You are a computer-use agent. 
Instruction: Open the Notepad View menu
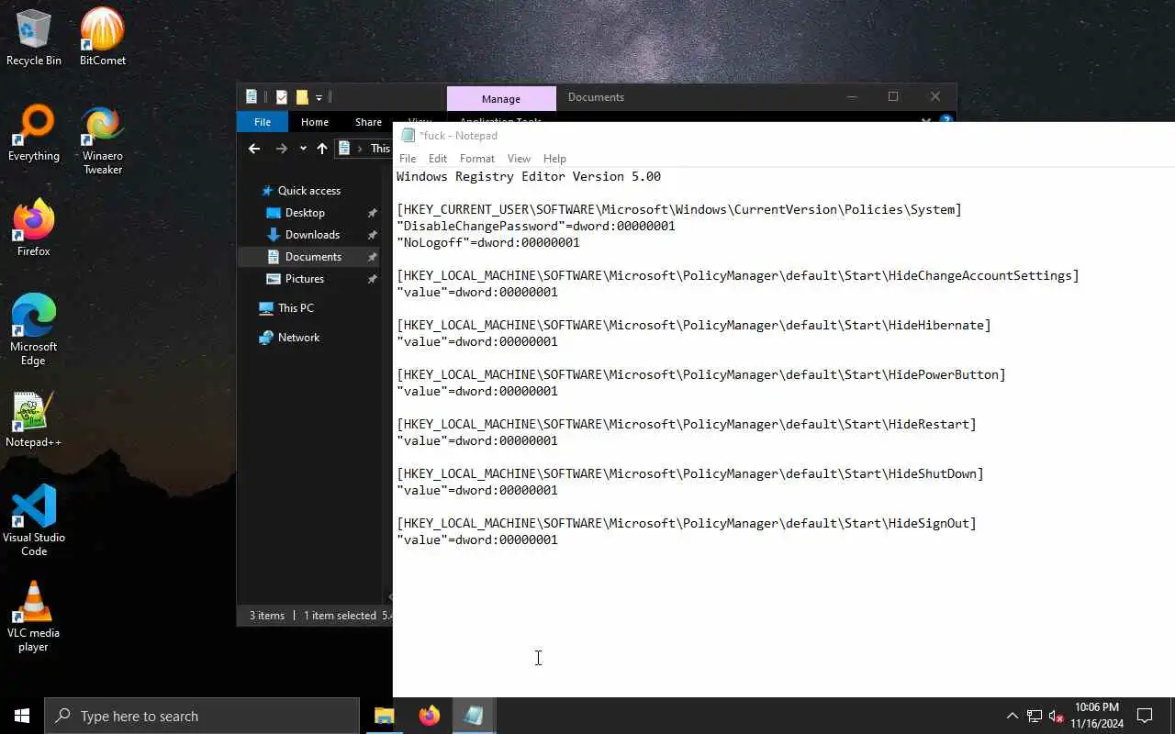click(x=519, y=159)
